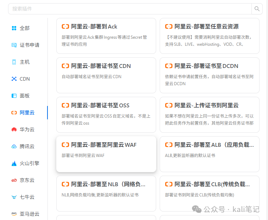
Task: Click the CDN network icon
Action: [14, 79]
